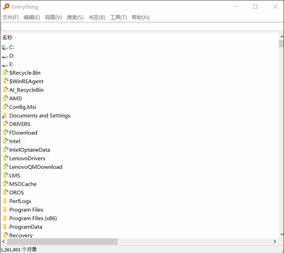Select the ProgramData name text
The image size is (284, 253).
[26, 227]
